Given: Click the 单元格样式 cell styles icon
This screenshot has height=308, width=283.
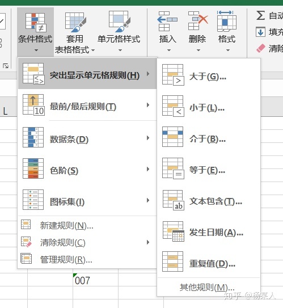Looking at the screenshot, I should pyautogui.click(x=120, y=22).
